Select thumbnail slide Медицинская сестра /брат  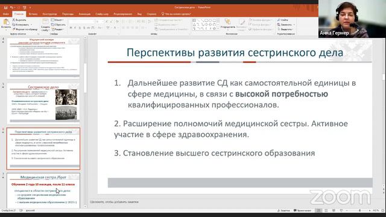43,190
